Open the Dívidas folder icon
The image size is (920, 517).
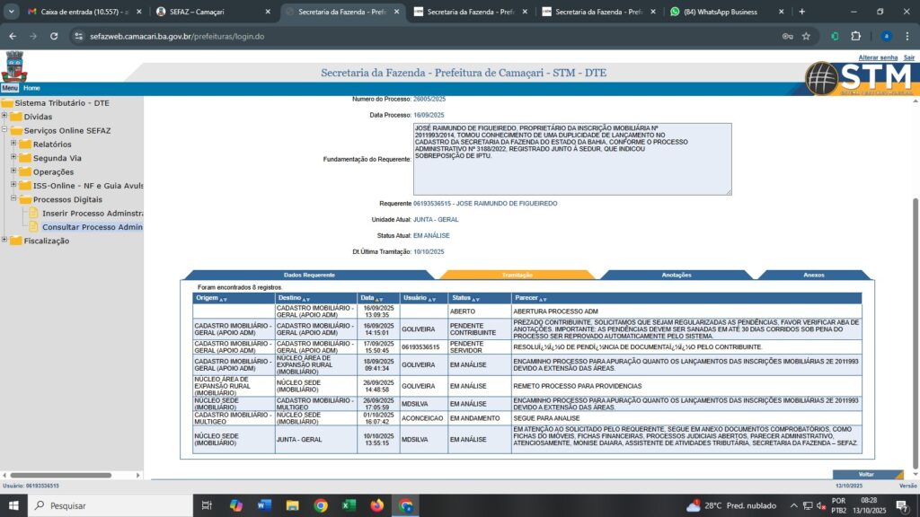pos(17,117)
